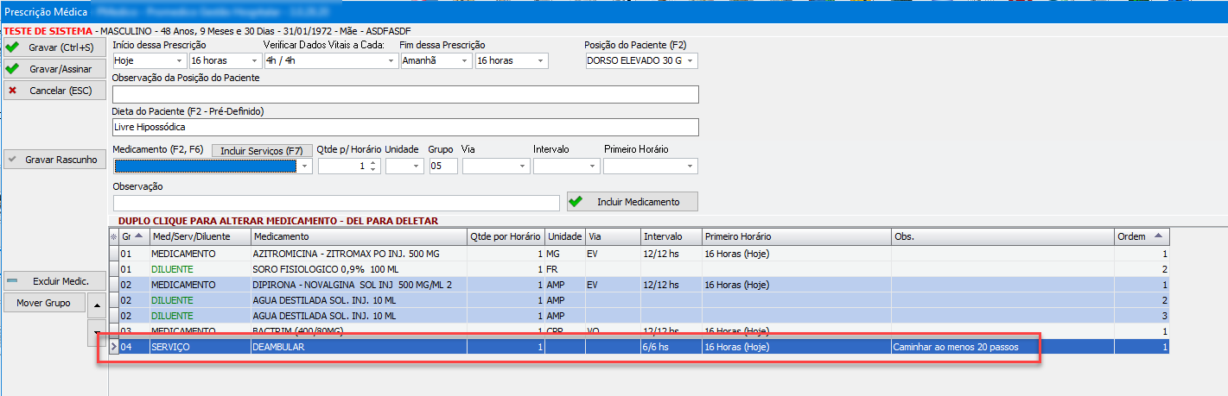
Task: Click the Dieta do Paciente text field
Action: click(x=404, y=127)
